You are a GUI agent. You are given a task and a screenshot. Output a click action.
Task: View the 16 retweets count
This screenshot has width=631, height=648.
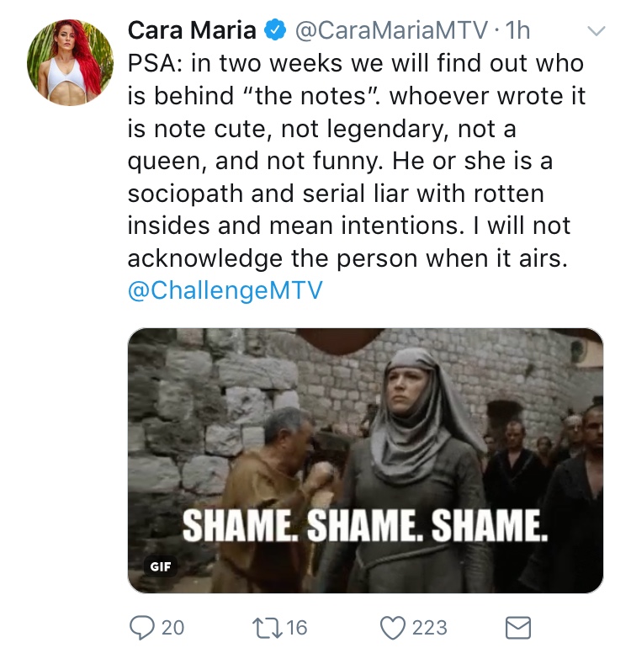pos(297,628)
